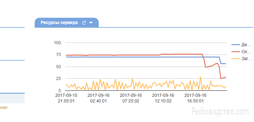This screenshot has width=254, height=122.
Task: Click the 75 value on the Y axis
Action: pyautogui.click(x=58, y=55)
